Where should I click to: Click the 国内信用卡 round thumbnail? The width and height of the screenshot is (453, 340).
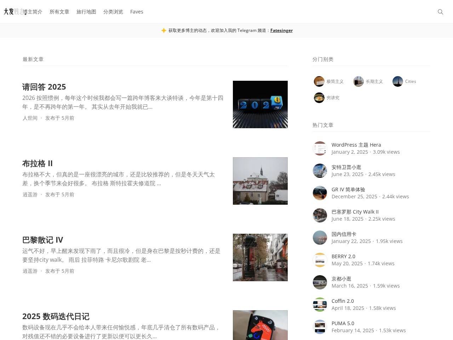(x=320, y=238)
